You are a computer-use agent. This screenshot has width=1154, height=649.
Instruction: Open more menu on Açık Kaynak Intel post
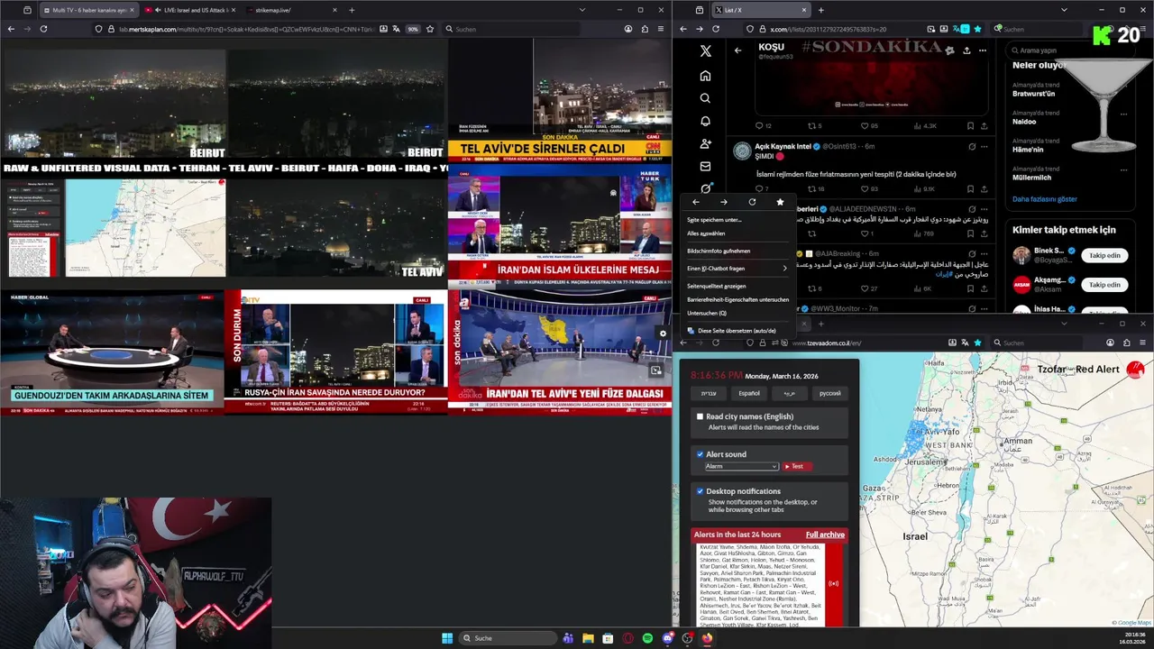pyautogui.click(x=984, y=146)
